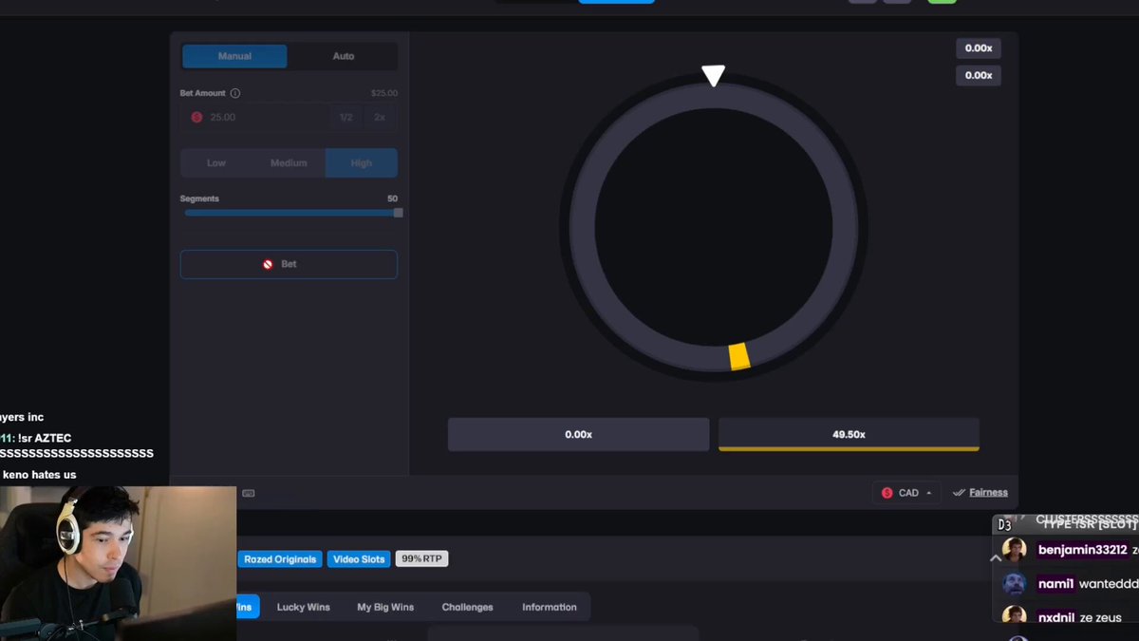Select Low risk level
Screen dimensions: 1139x641
[x=216, y=162]
